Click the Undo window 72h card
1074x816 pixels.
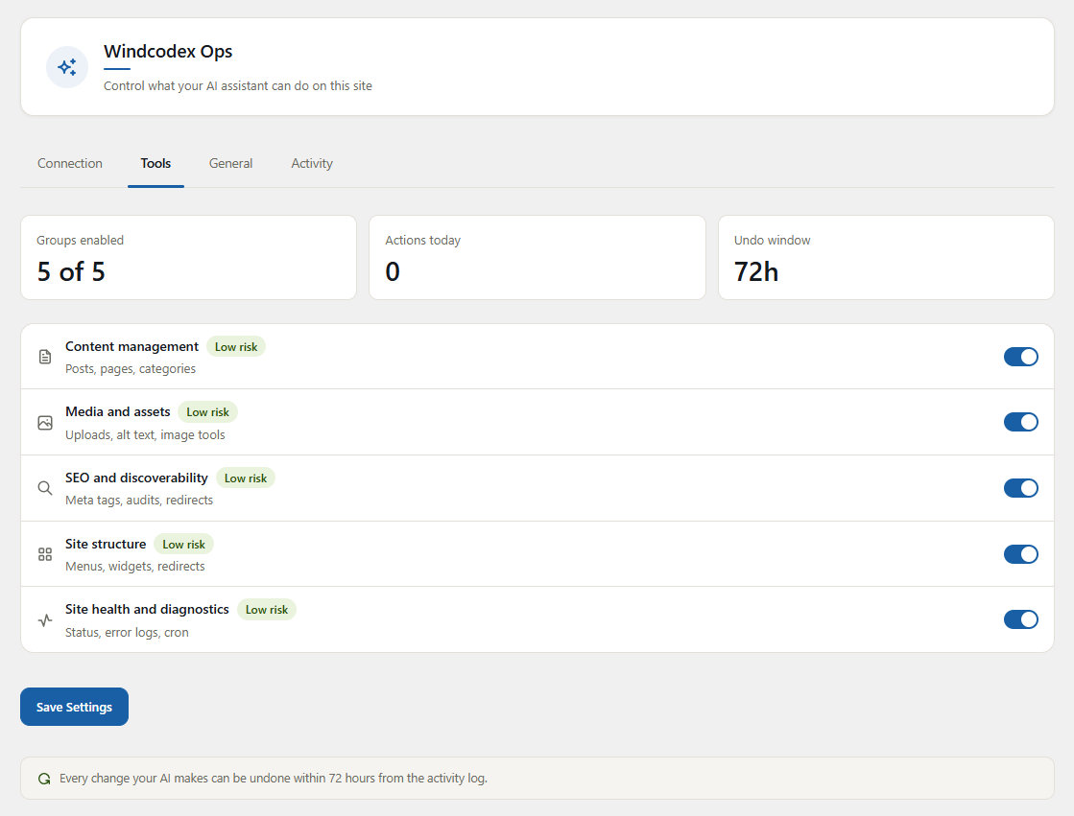[886, 257]
